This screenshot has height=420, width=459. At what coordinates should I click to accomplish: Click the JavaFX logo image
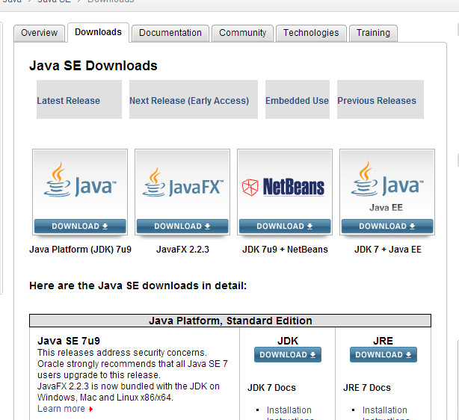(x=182, y=183)
